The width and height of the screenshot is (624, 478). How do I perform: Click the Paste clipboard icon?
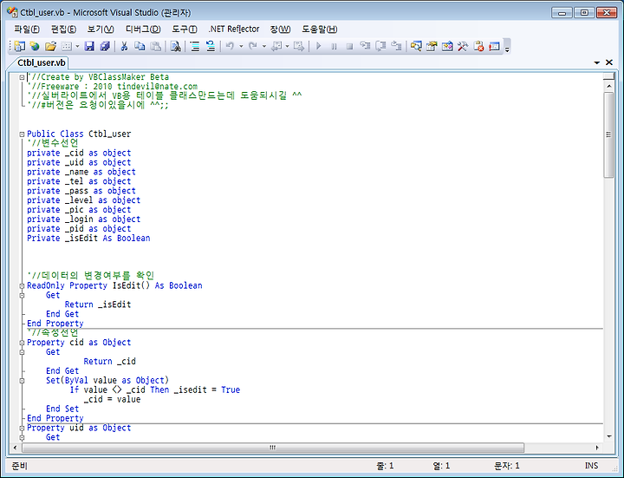tap(156, 46)
